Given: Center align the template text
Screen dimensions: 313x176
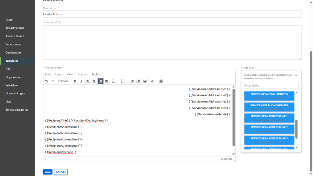Looking at the screenshot, I should coord(94,81).
